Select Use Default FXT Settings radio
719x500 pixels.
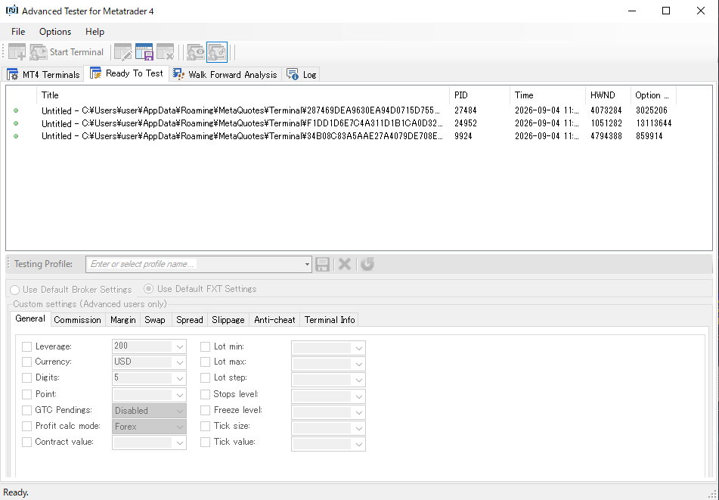click(x=200, y=289)
